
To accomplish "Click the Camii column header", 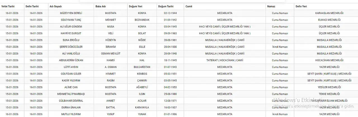I will click(x=189, y=6).
